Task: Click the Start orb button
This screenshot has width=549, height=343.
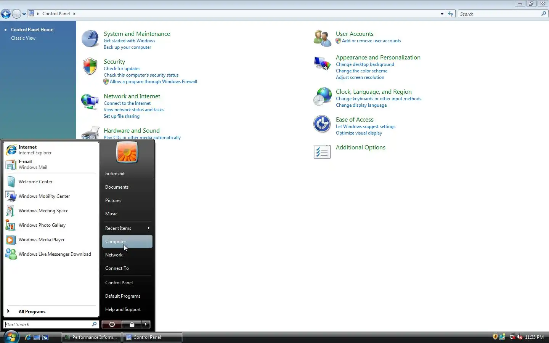Action: click(11, 337)
